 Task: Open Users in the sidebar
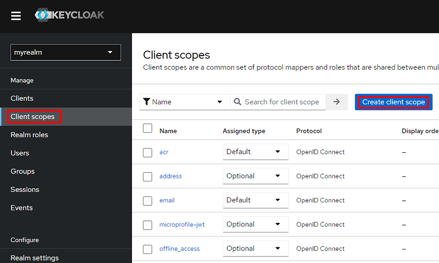pos(66,153)
